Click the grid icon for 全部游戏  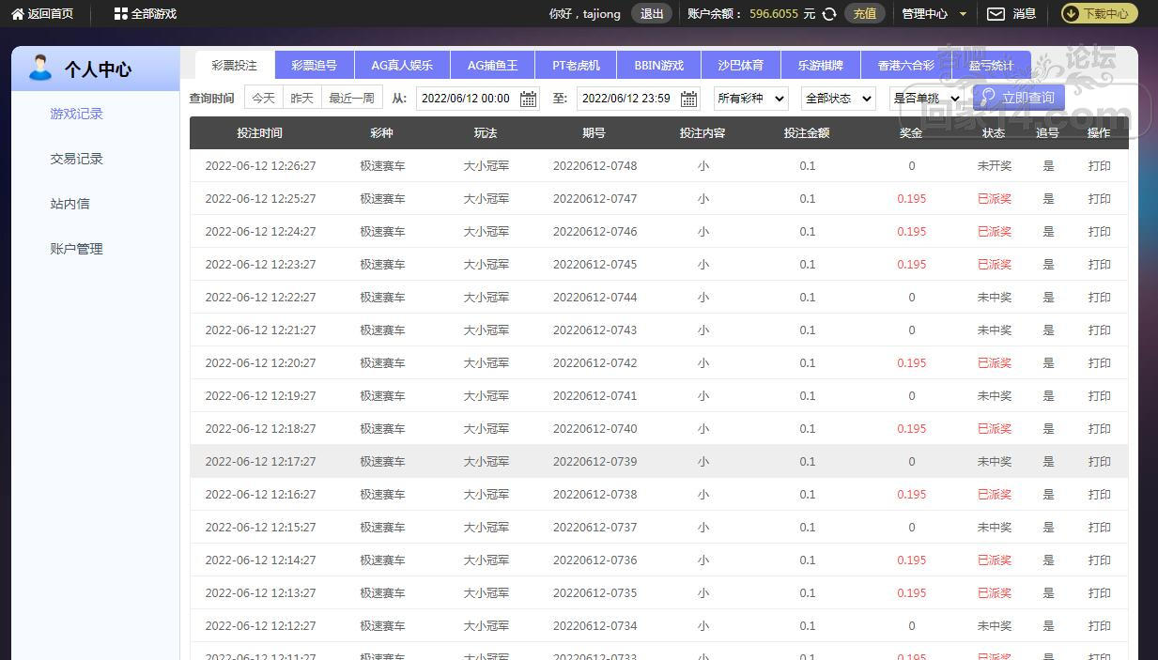[120, 14]
